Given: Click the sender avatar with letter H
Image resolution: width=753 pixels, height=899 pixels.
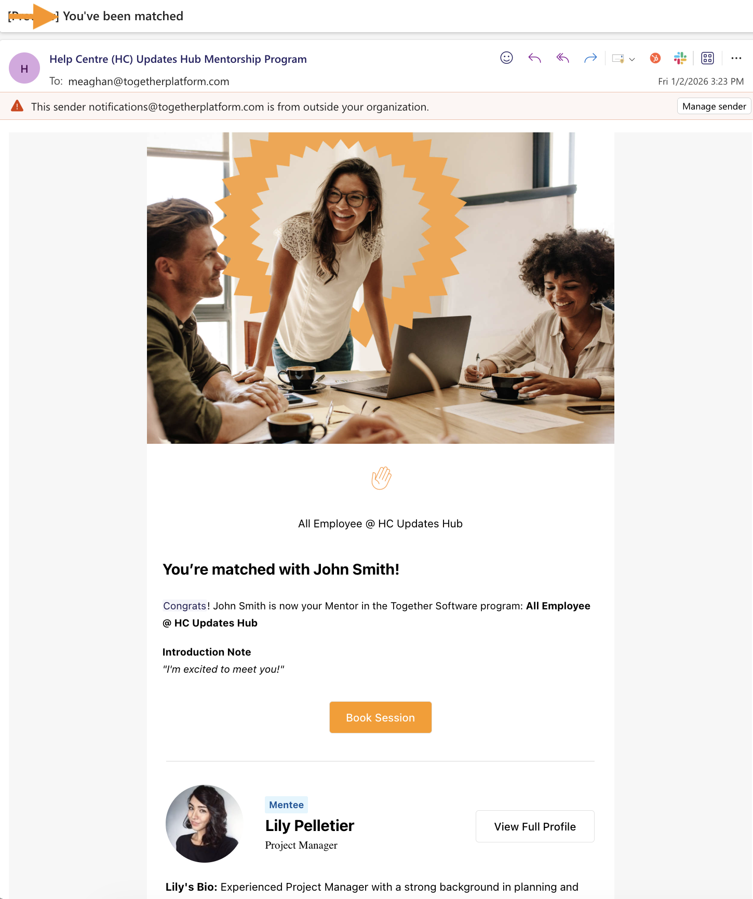Looking at the screenshot, I should (24, 68).
